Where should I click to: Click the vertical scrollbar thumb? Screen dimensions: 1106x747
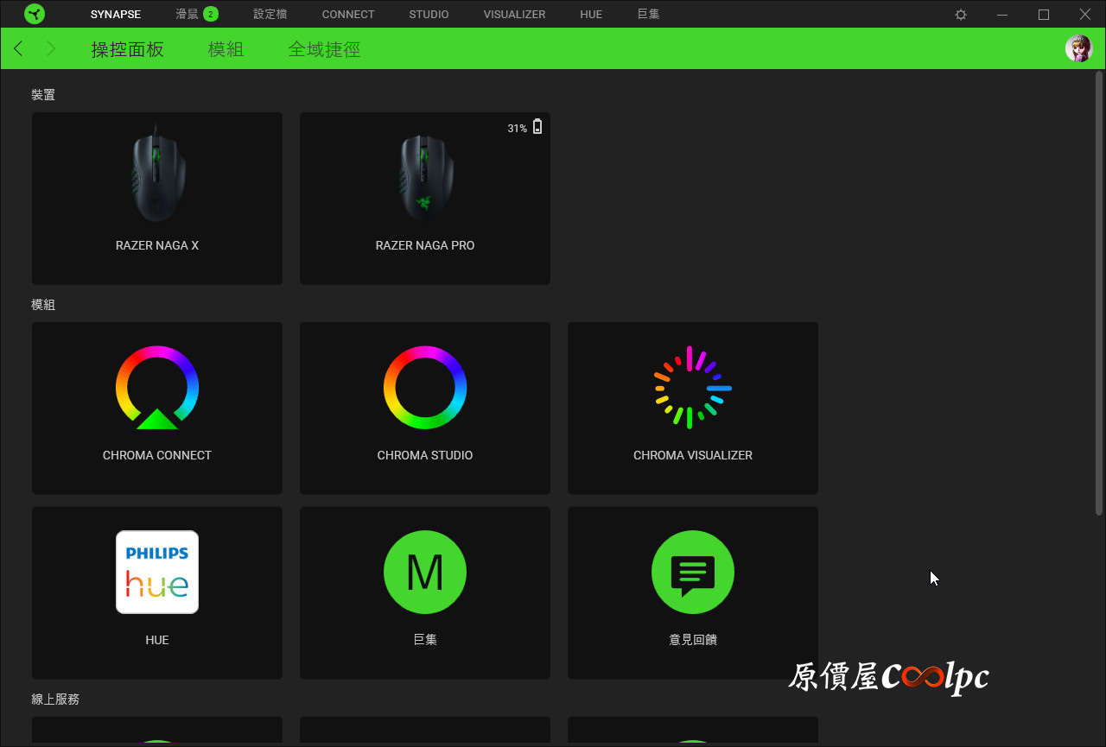1100,294
